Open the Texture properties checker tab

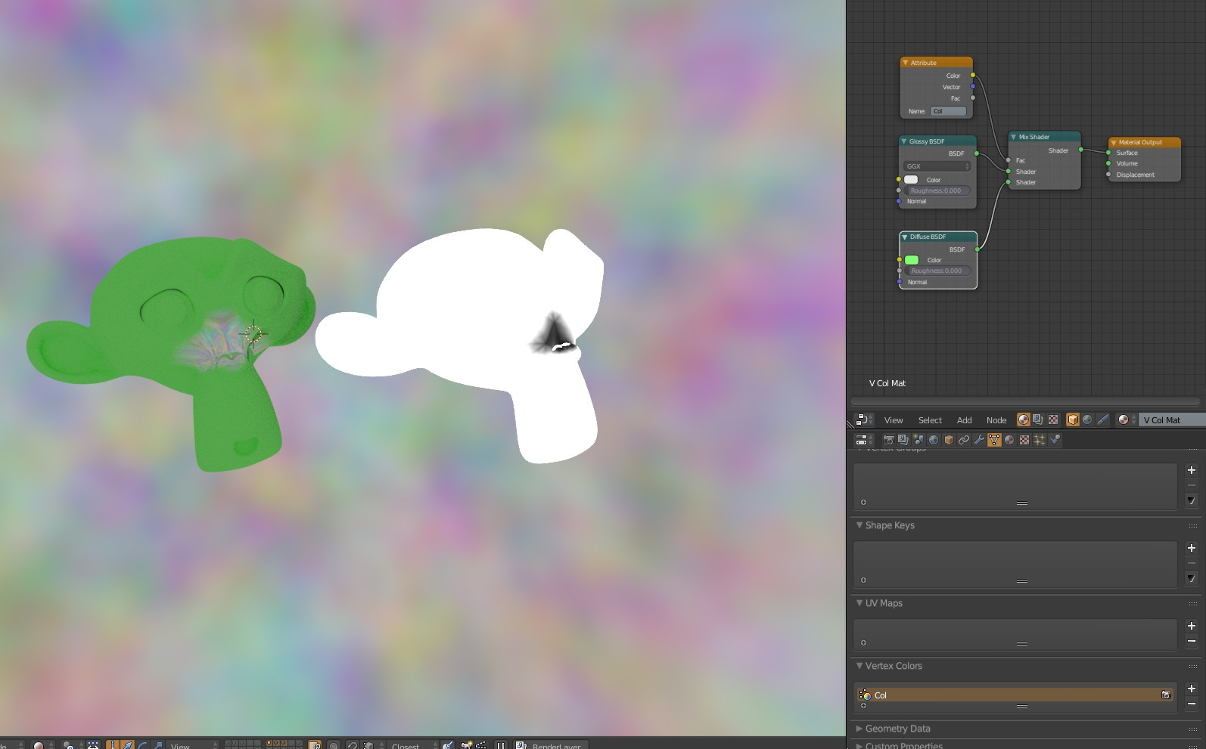coord(1024,440)
